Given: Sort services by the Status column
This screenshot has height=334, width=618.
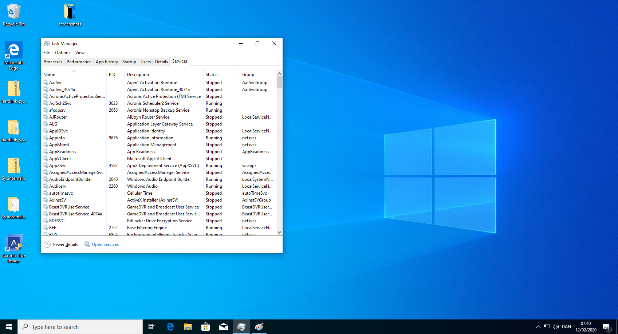Looking at the screenshot, I should click(212, 75).
